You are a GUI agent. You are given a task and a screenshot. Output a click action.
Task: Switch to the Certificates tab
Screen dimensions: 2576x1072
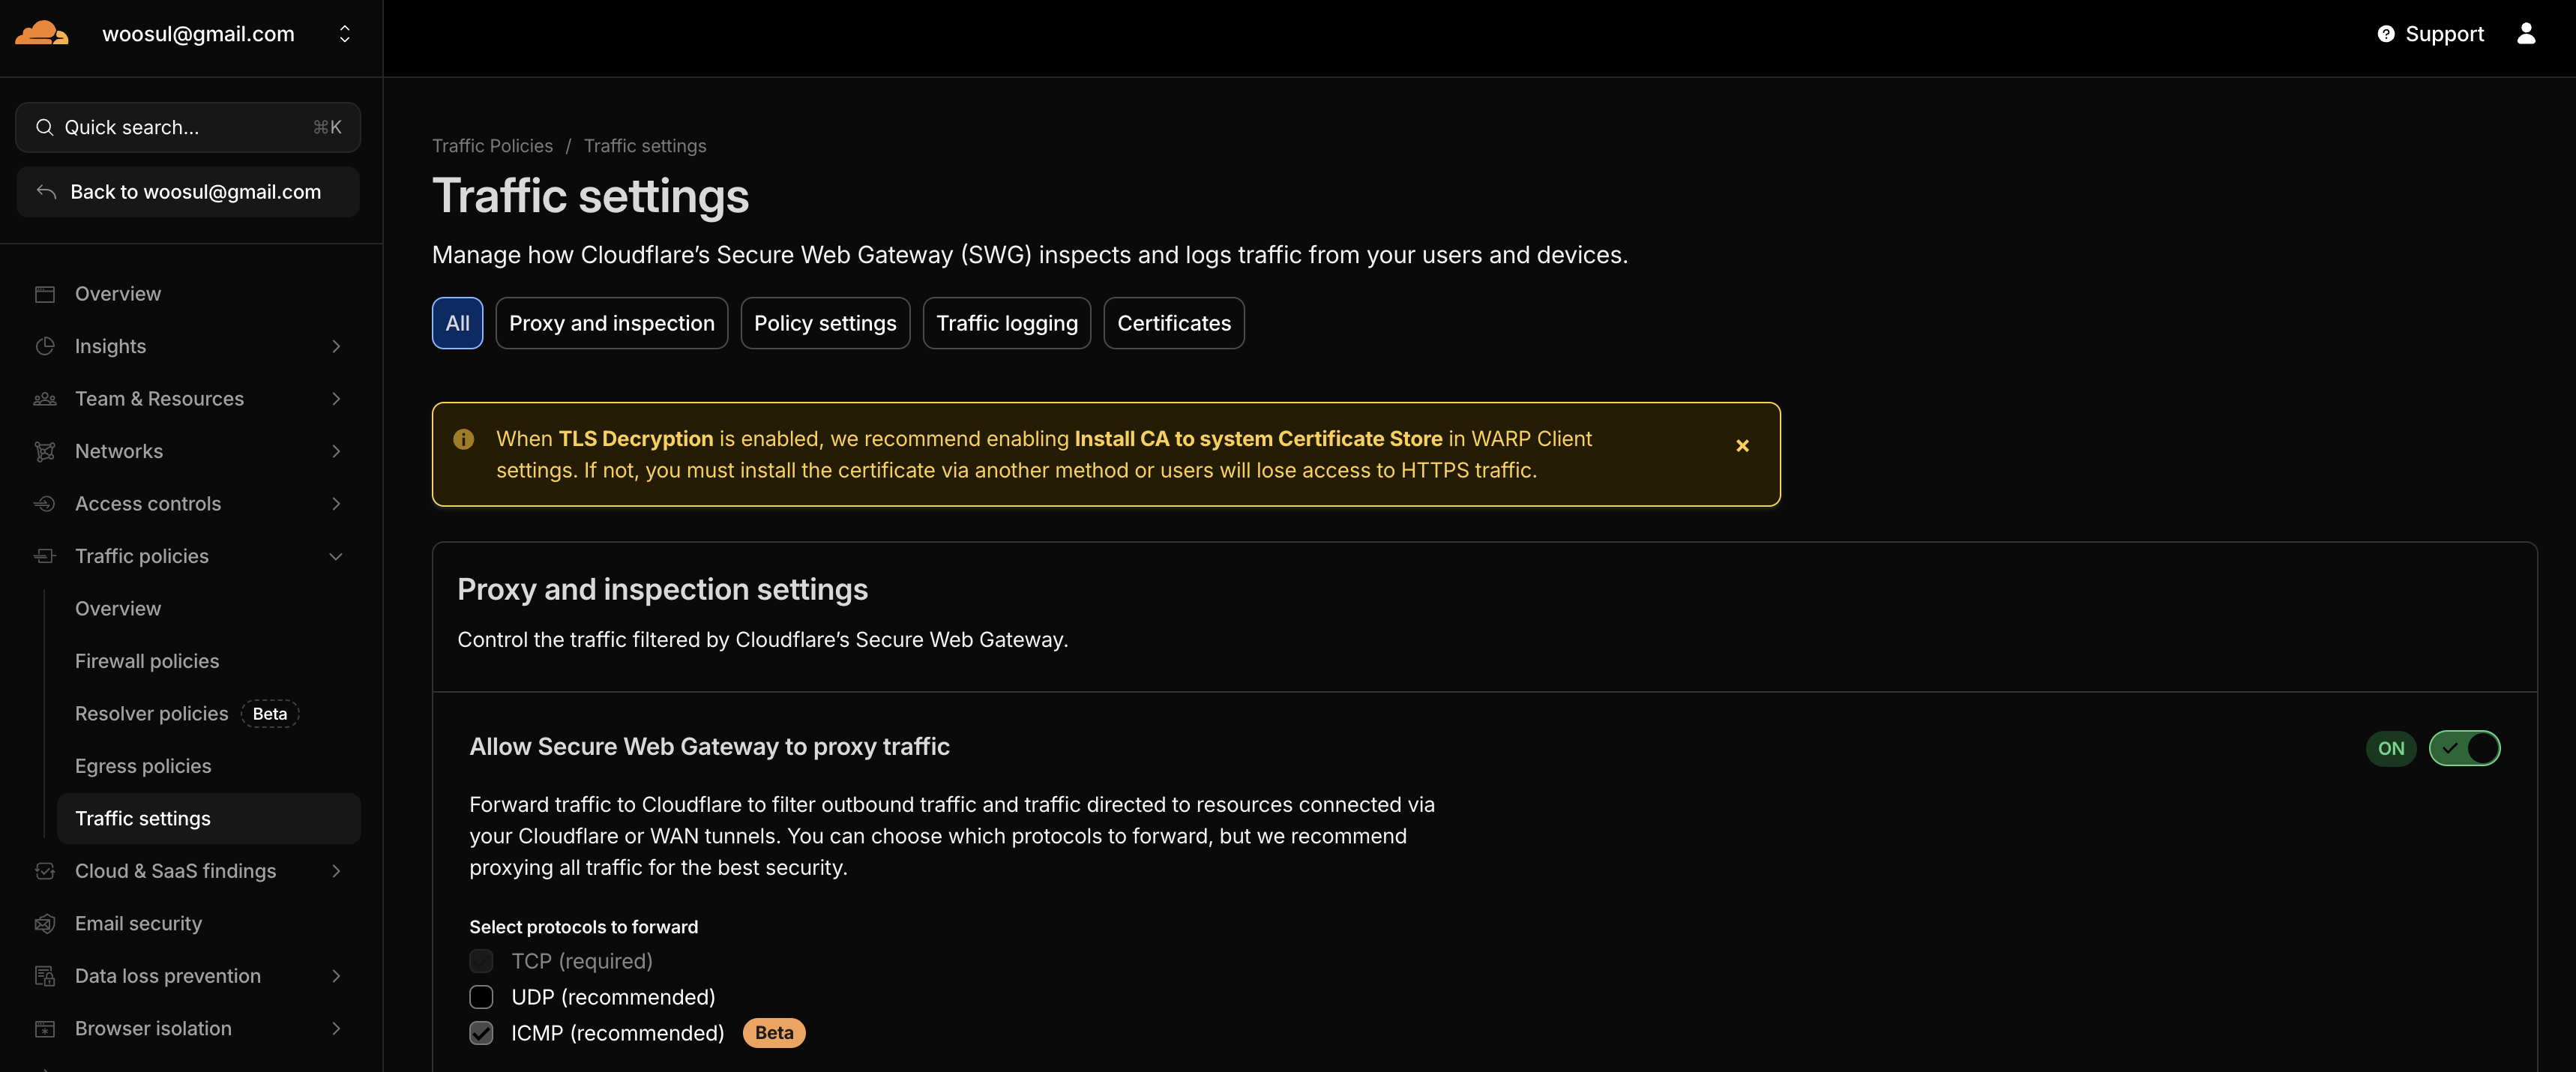click(1173, 323)
